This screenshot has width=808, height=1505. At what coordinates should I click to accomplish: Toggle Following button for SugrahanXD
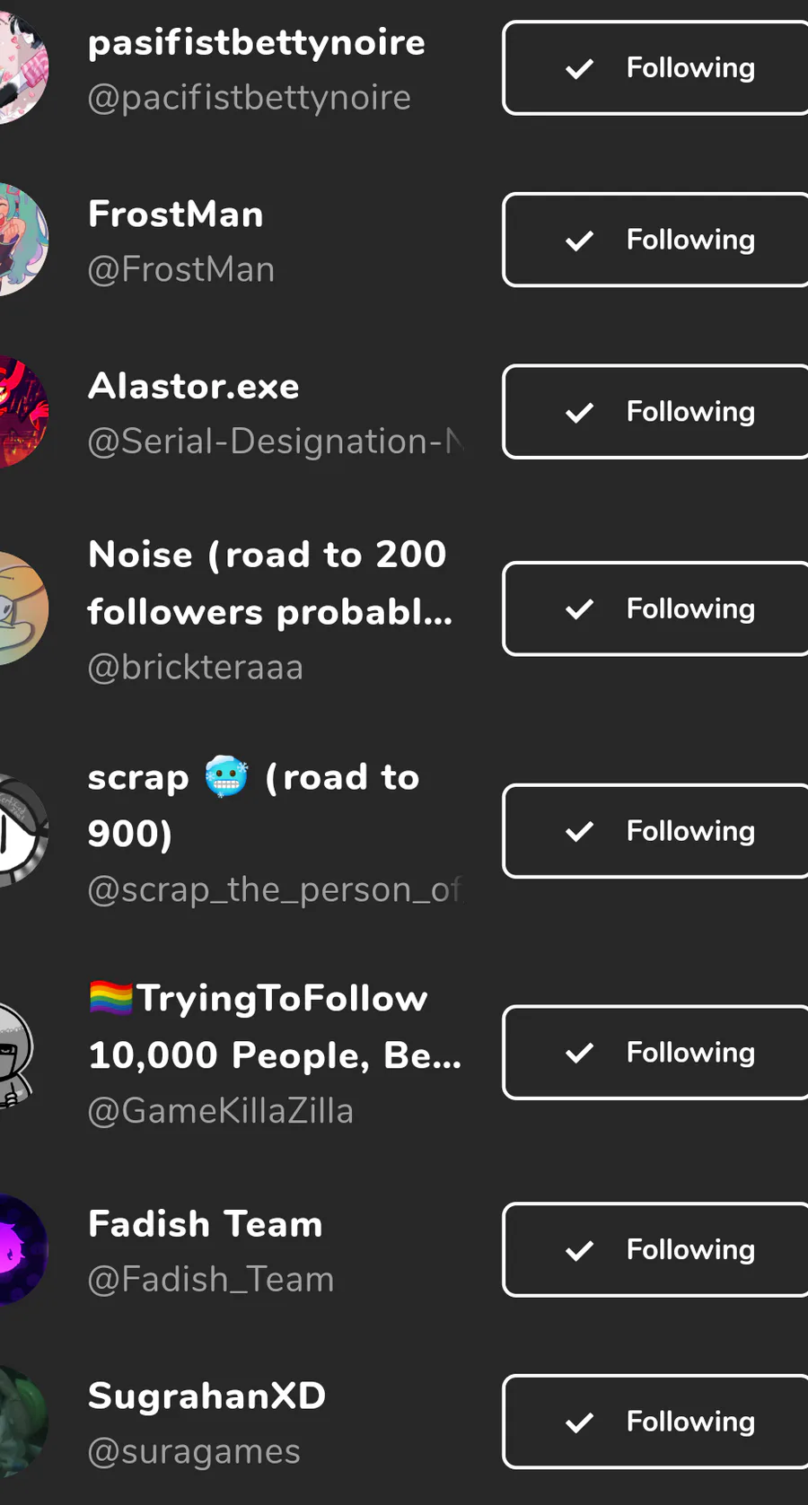(657, 1422)
